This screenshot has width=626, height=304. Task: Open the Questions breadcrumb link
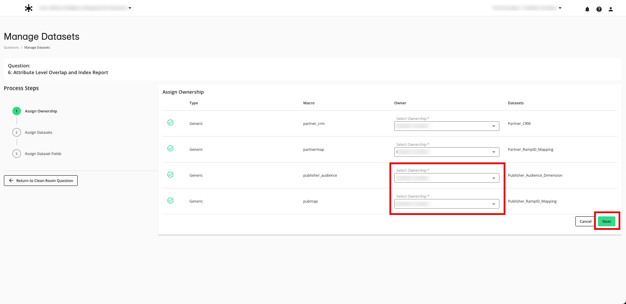click(11, 48)
